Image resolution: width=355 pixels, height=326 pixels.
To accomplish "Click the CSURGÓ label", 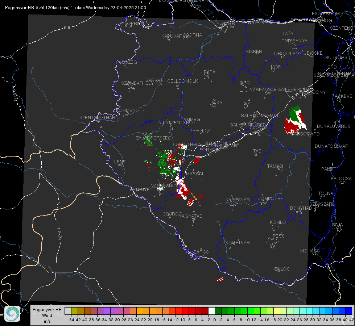I will pyautogui.click(x=172, y=214).
